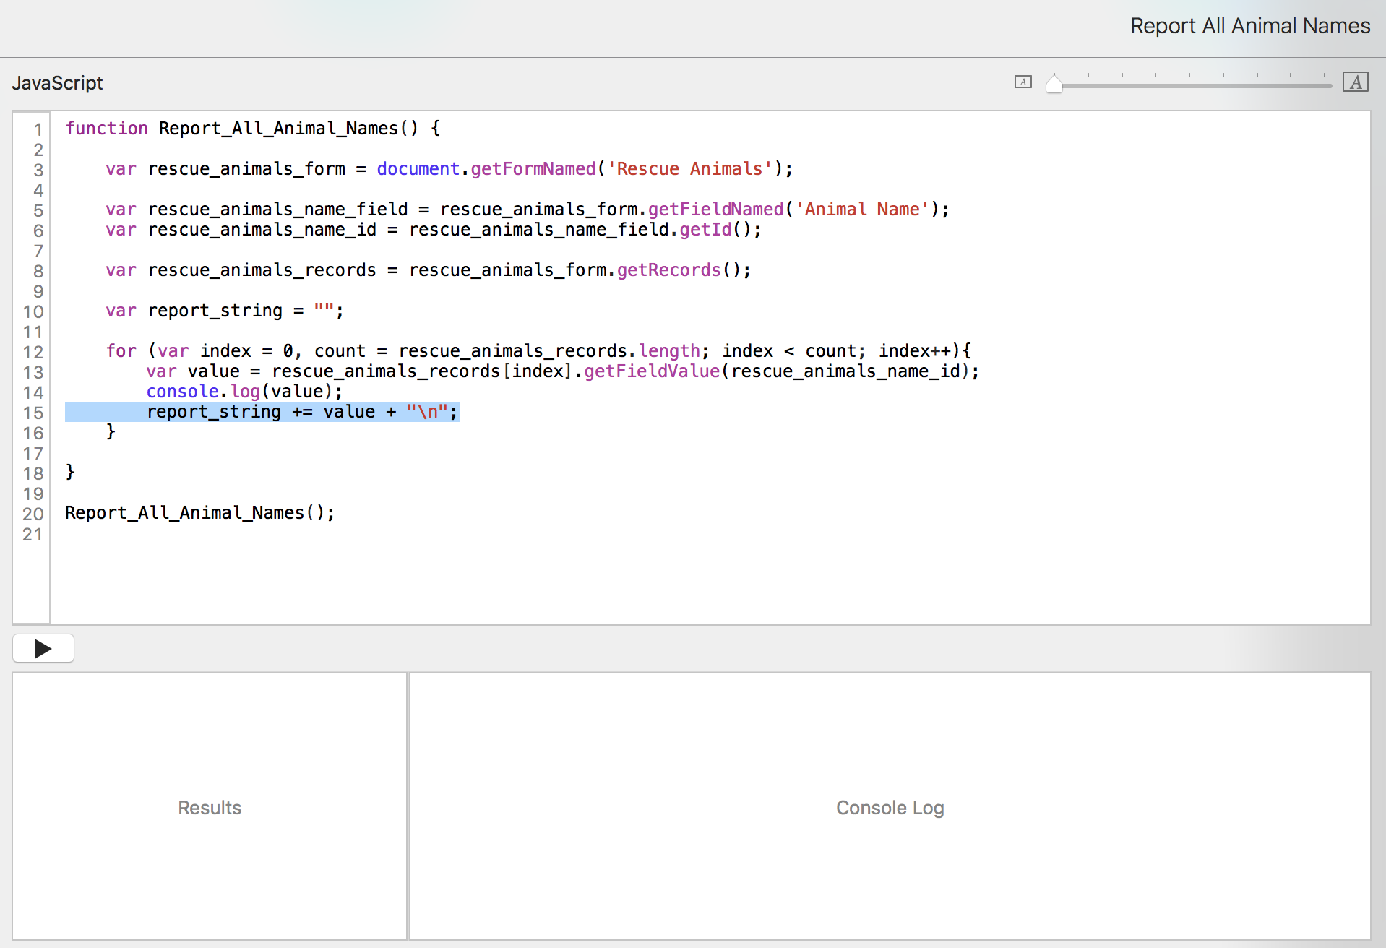
Task: Click the font size slider thumb
Action: tap(1054, 85)
